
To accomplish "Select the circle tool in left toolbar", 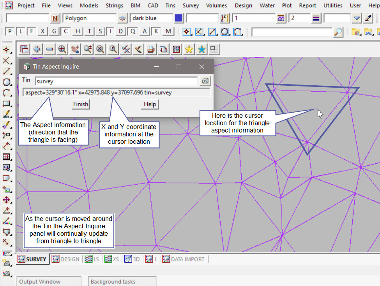I will coord(7,82).
